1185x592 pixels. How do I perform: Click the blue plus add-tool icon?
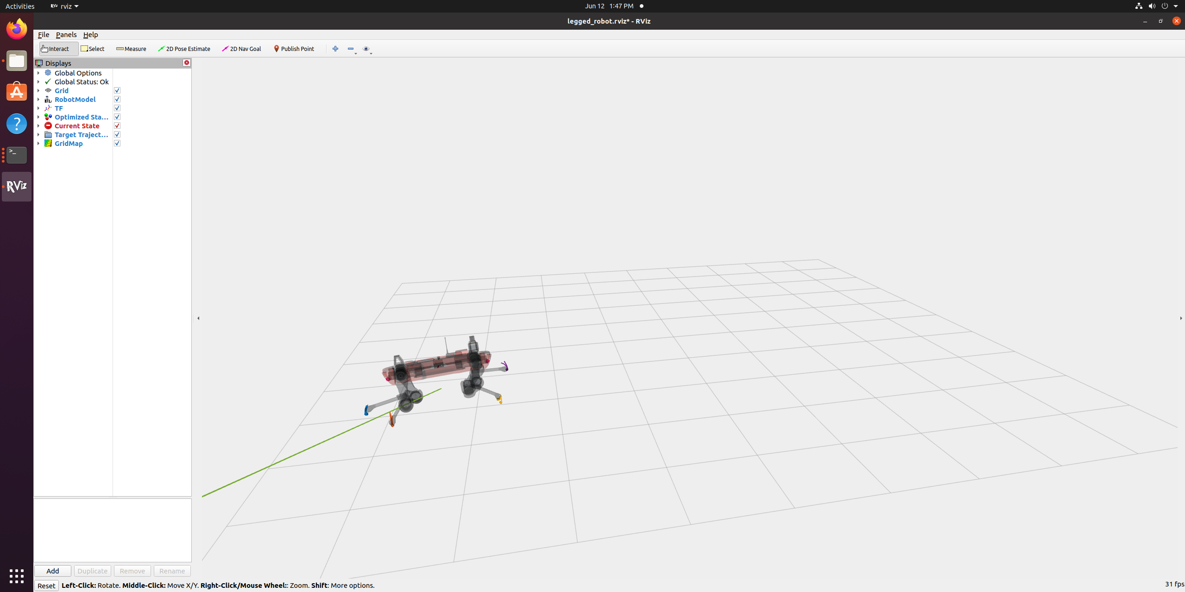click(335, 49)
